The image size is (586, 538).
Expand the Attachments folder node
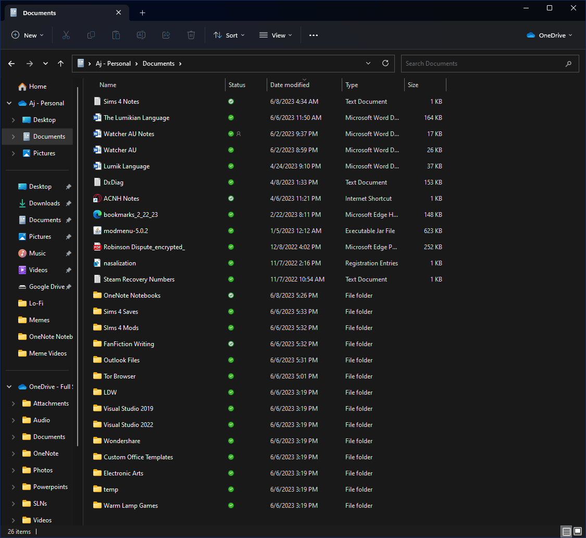point(14,404)
